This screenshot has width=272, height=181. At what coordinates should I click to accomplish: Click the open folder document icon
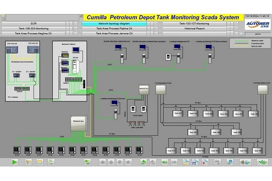tap(185, 162)
